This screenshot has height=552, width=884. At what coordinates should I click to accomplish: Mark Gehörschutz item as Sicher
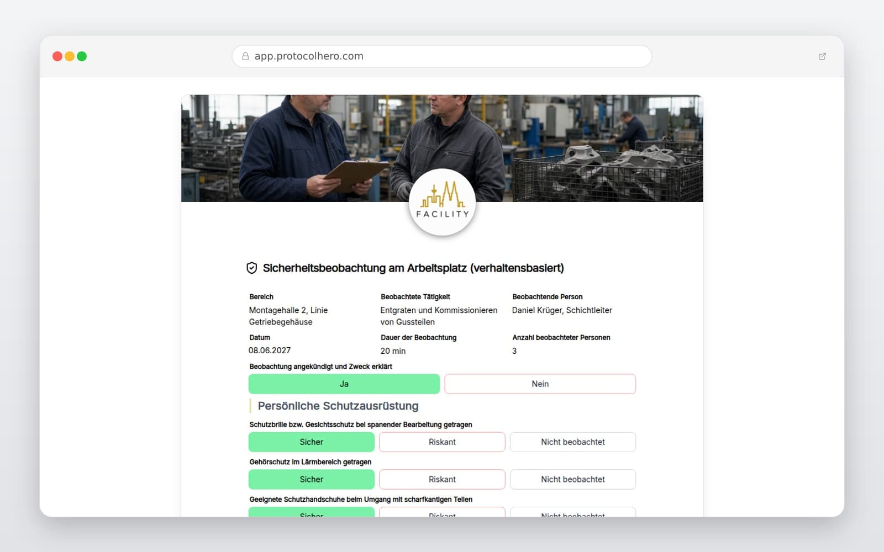pos(312,480)
